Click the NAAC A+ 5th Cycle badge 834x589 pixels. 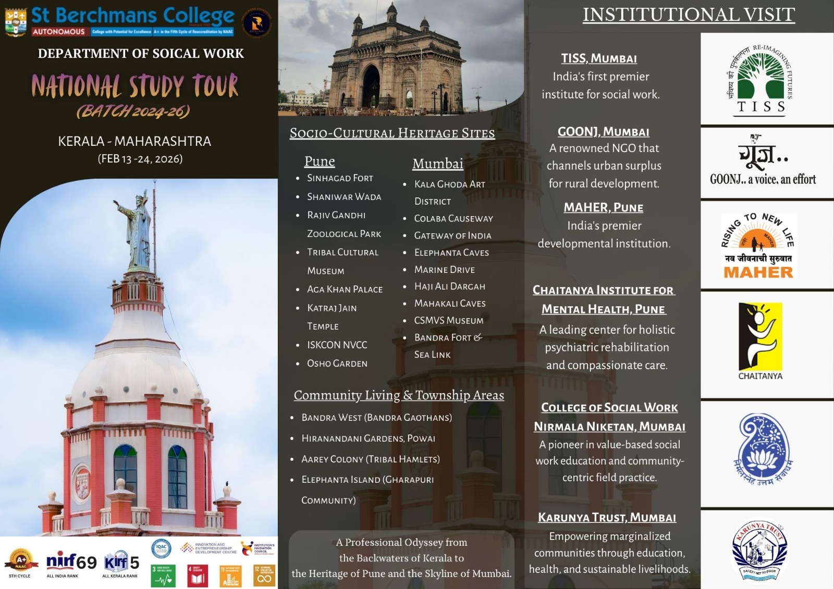pos(20,564)
